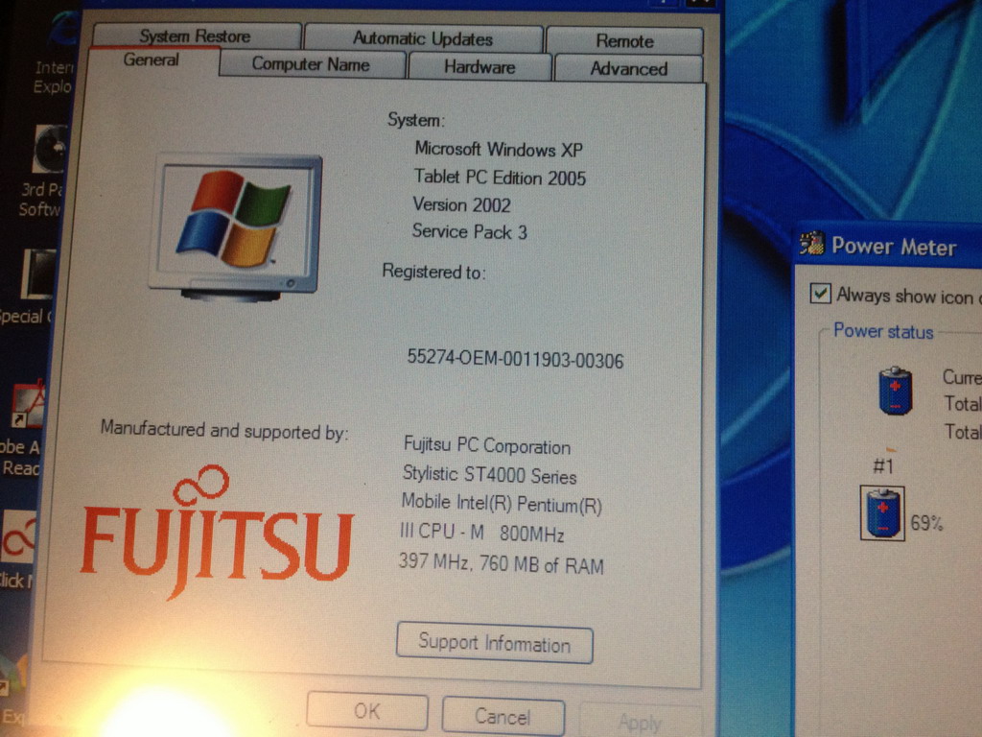Image resolution: width=982 pixels, height=737 pixels.
Task: Select the General tab
Action: [151, 60]
